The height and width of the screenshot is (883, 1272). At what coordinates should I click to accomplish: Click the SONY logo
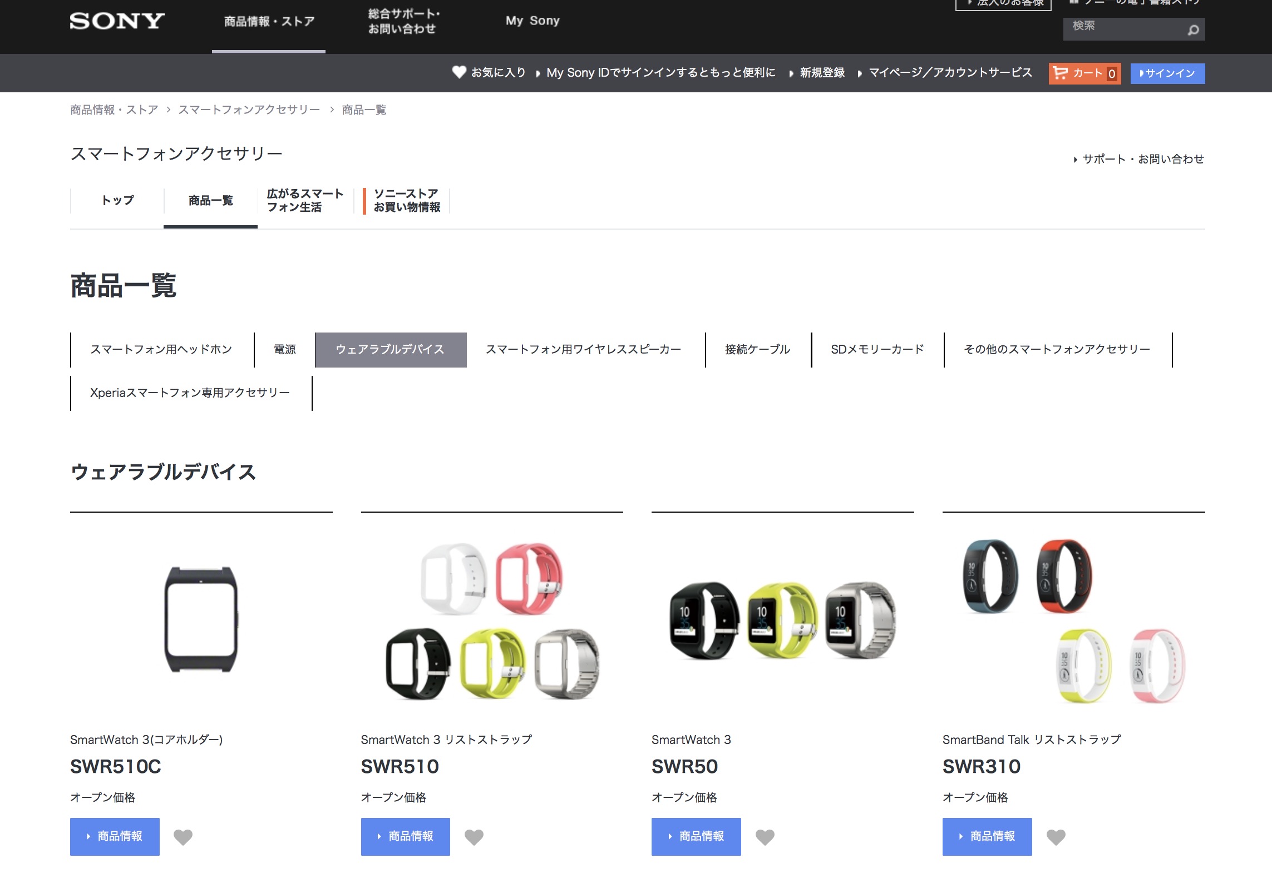(117, 21)
